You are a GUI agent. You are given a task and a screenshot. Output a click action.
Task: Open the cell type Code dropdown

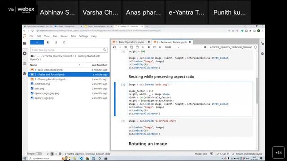click(x=172, y=47)
